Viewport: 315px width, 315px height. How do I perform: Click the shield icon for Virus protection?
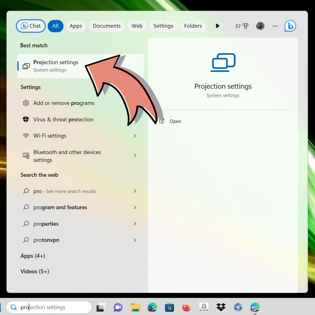26,119
